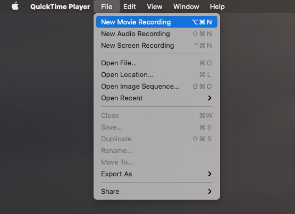Image resolution: width=295 pixels, height=214 pixels.
Task: Select New Screen Recording
Action: click(x=157, y=46)
